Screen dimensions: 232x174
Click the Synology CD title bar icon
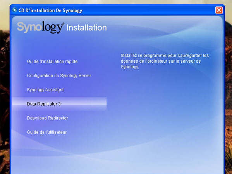(14, 10)
